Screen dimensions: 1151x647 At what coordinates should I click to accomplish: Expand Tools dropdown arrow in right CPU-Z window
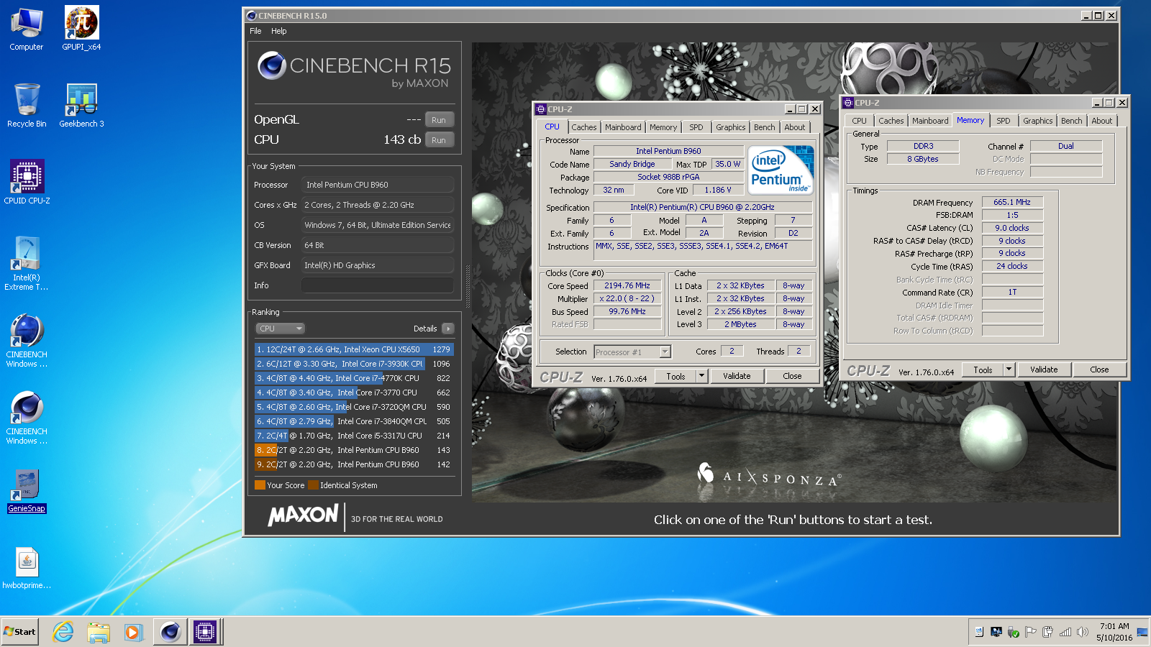1009,370
